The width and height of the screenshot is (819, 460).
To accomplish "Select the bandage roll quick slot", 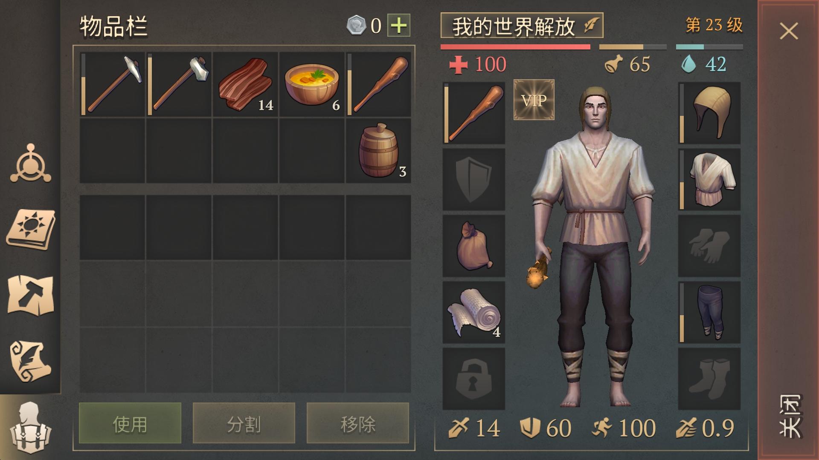I will tap(474, 313).
